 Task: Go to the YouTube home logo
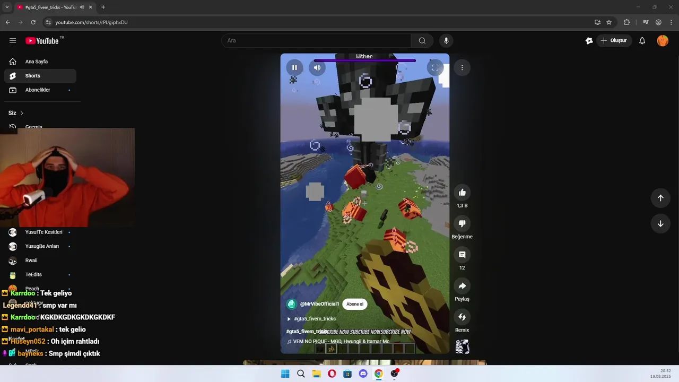42,40
